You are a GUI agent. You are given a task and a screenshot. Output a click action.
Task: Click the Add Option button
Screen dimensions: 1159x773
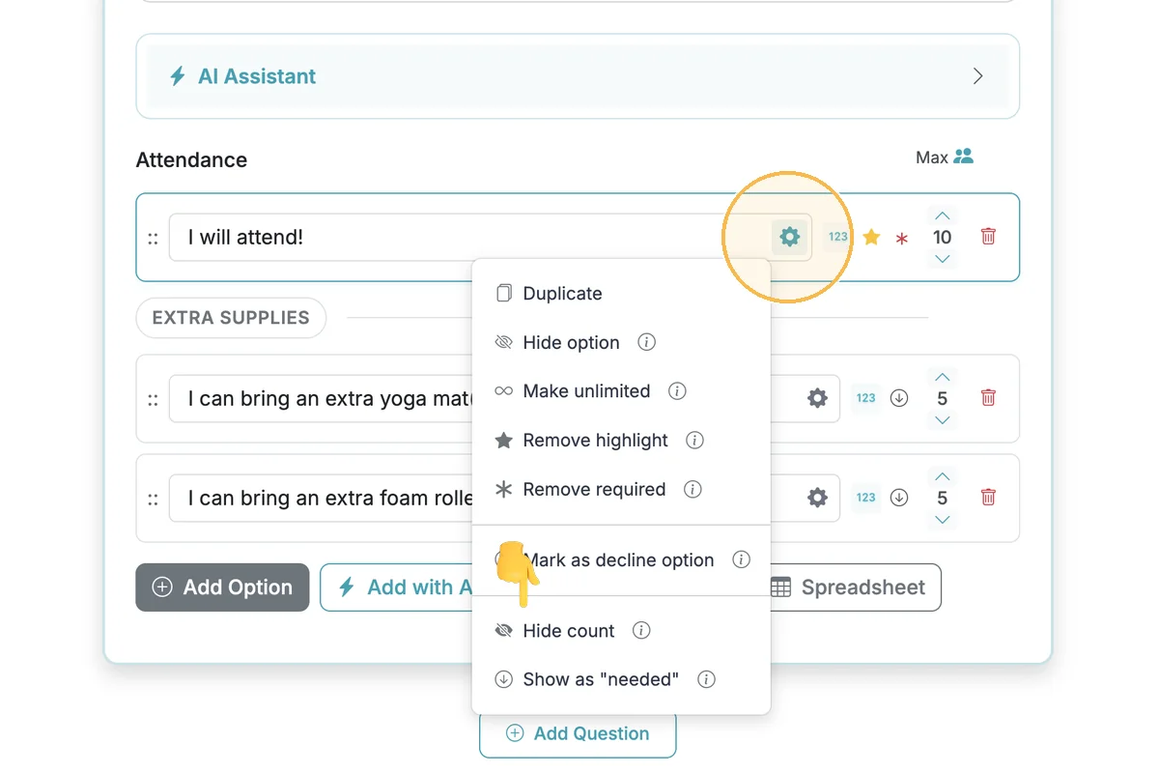coord(222,587)
